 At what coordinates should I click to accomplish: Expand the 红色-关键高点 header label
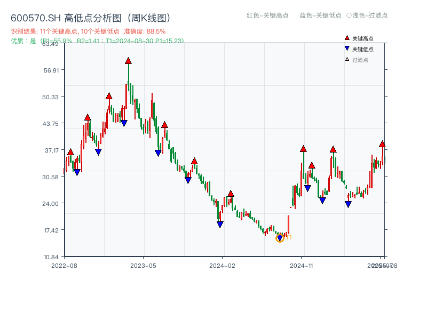click(266, 16)
